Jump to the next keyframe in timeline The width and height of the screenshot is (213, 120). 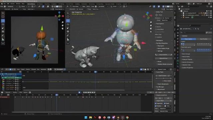[x=93, y=92]
